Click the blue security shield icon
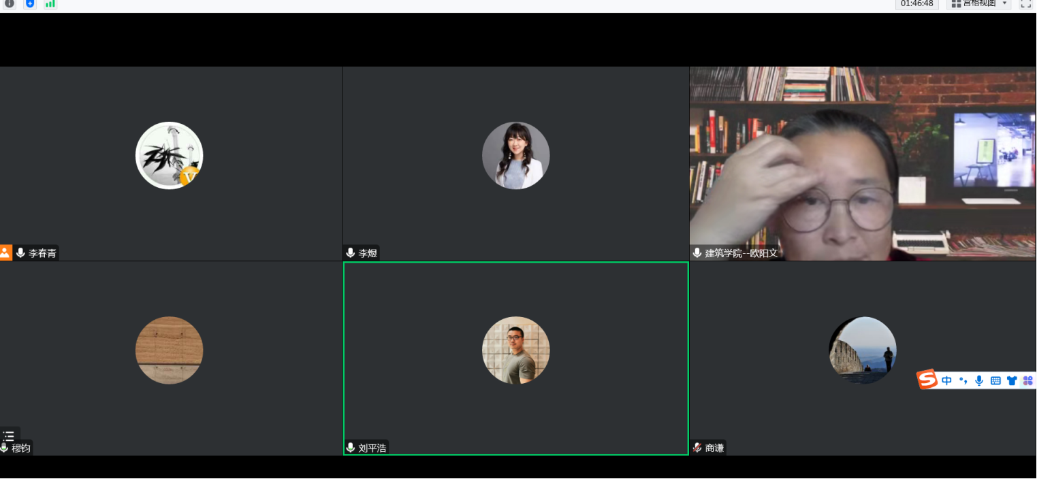 [30, 3]
